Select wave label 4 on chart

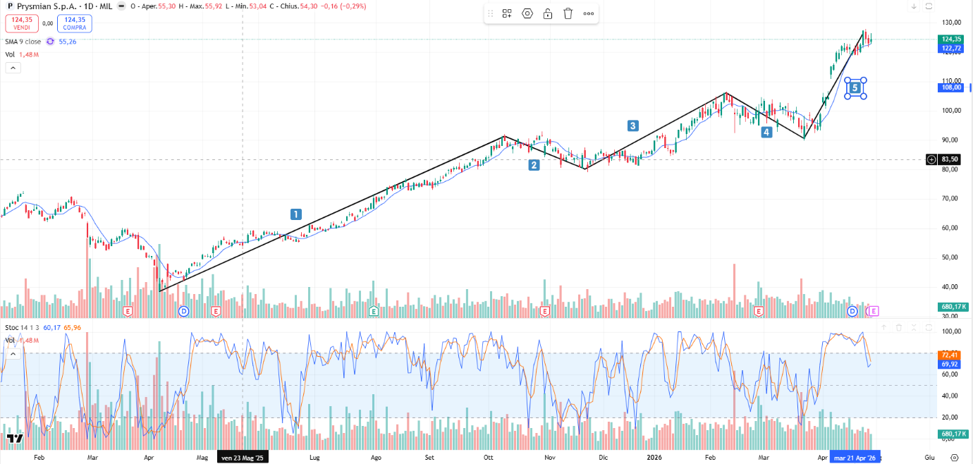(x=766, y=132)
